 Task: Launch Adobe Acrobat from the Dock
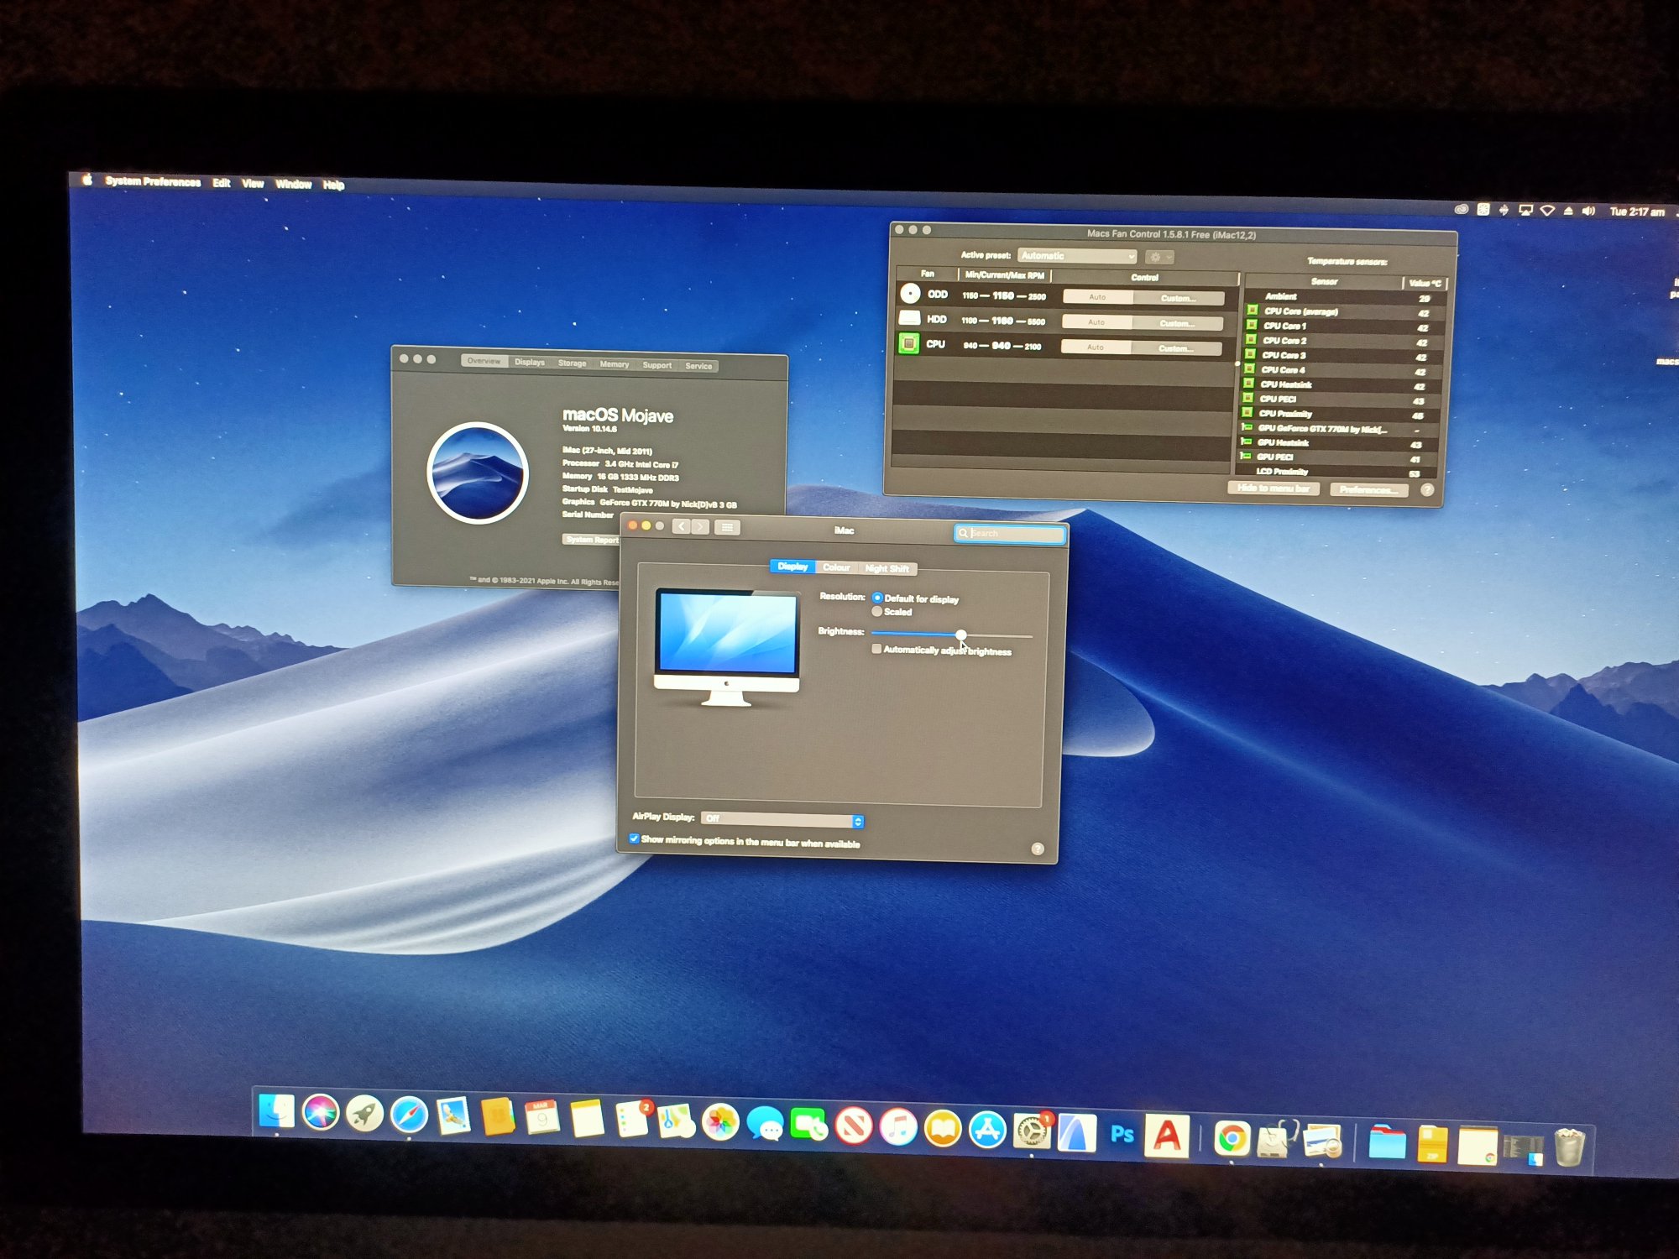pyautogui.click(x=1167, y=1136)
